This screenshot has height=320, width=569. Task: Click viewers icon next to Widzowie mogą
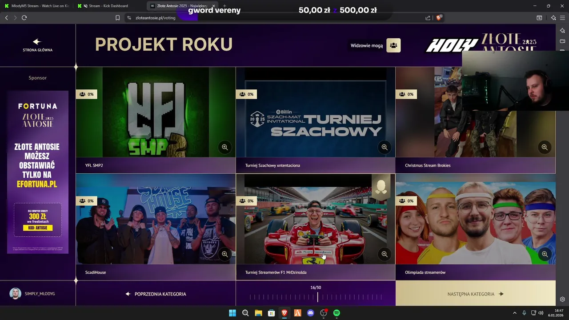click(x=393, y=45)
